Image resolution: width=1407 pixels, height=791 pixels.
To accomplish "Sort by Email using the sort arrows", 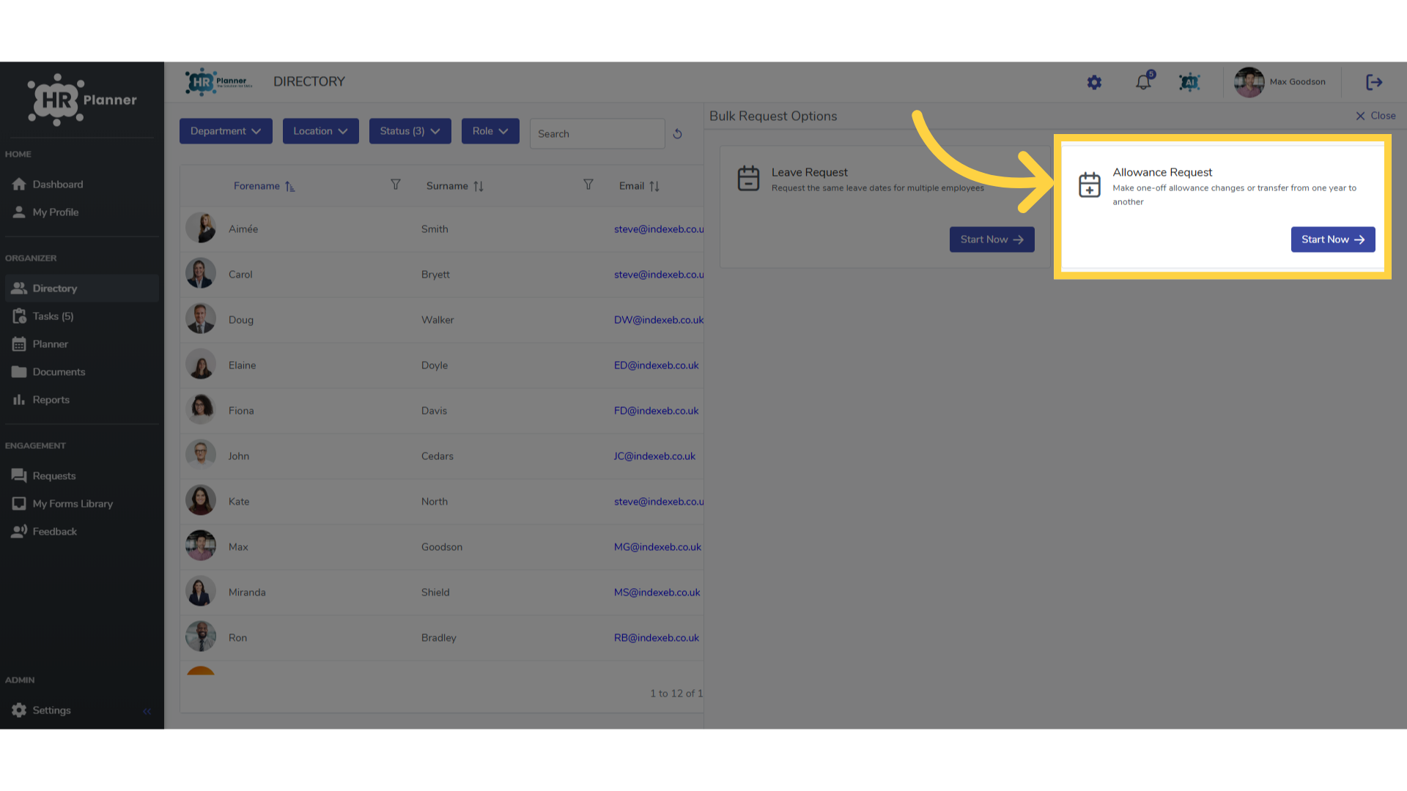I will pos(654,187).
